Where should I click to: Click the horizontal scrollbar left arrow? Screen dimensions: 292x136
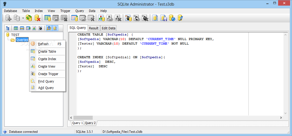(x=71, y=118)
